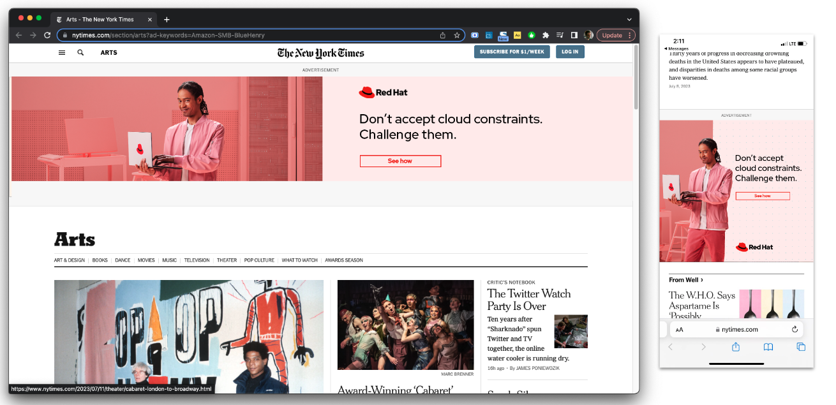Reload the page in mobile Safari

[795, 329]
